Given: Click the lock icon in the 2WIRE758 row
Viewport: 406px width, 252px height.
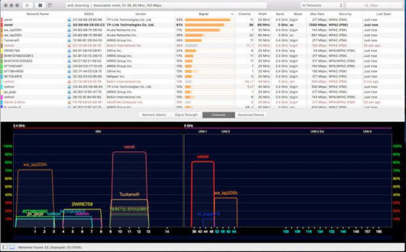Looking at the screenshot, I should coord(69,51).
